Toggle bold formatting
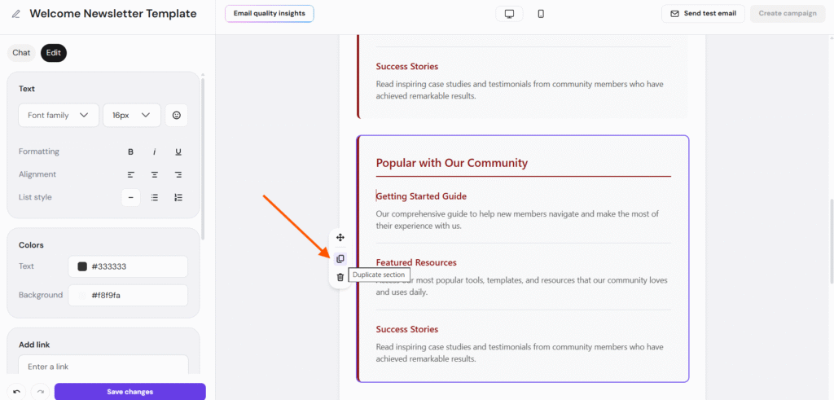 point(130,152)
